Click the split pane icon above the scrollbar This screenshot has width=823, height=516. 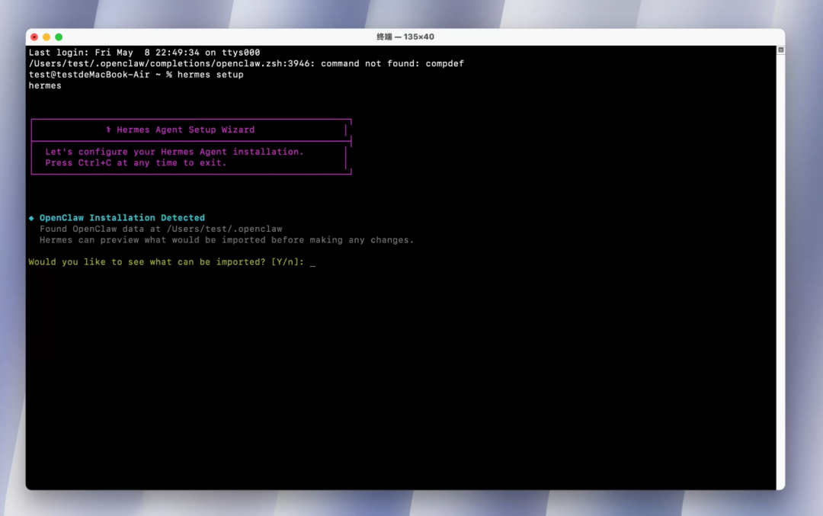pos(780,50)
